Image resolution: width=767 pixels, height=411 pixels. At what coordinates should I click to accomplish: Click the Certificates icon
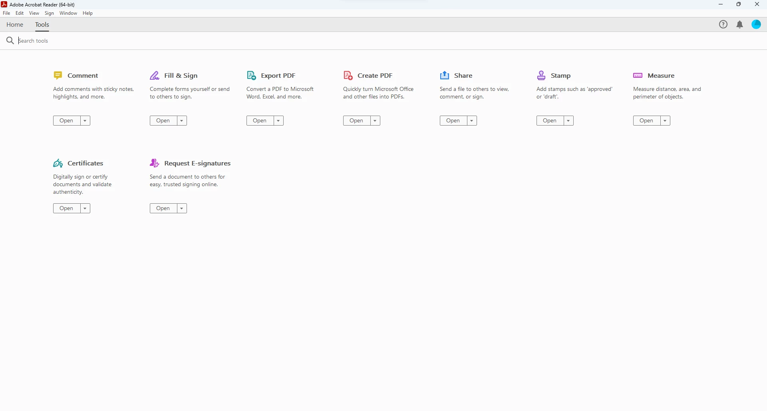pos(58,163)
